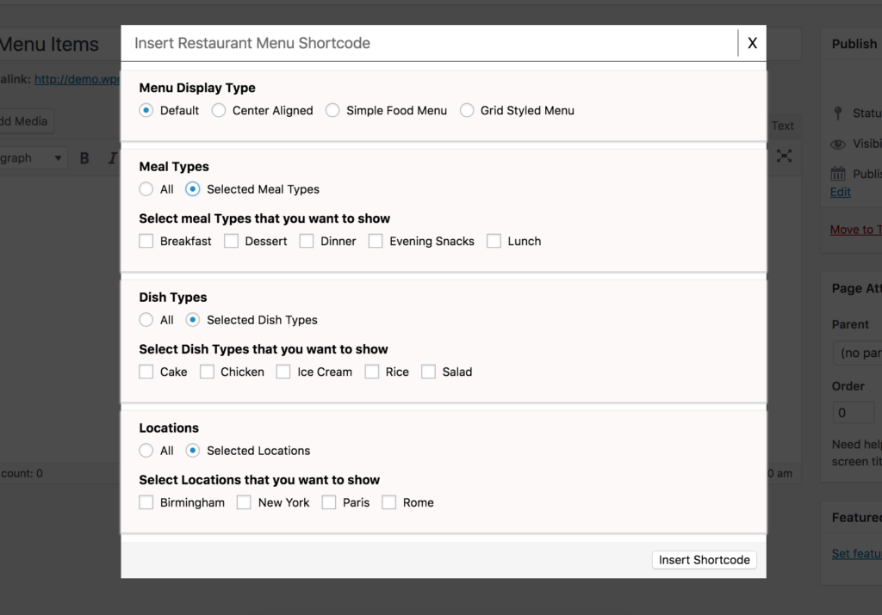Enable the Salad dish type
Image resolution: width=882 pixels, height=615 pixels.
[428, 372]
